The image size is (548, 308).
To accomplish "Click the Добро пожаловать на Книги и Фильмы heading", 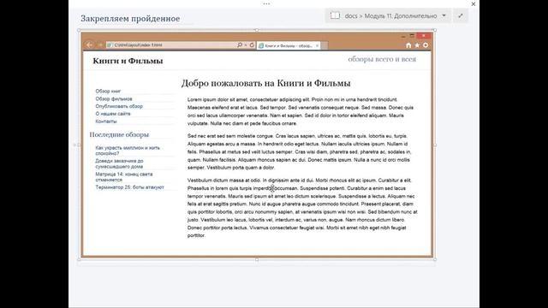I will click(x=266, y=83).
